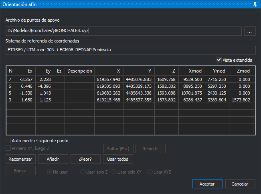Click Ex value -3.267
The image size is (261, 194).
coord(26,79)
